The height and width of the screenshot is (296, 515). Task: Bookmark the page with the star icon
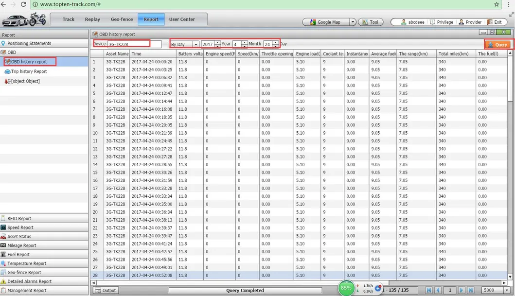[x=497, y=4]
